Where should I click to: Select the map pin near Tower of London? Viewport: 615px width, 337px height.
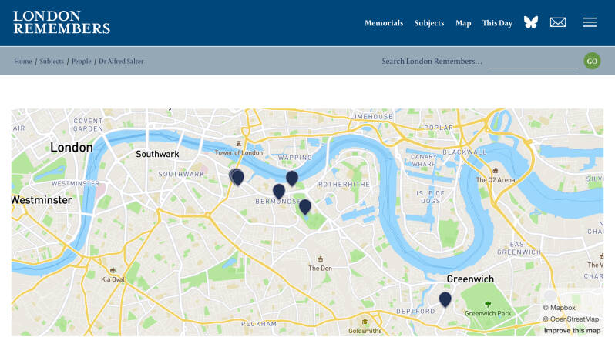[x=237, y=177]
